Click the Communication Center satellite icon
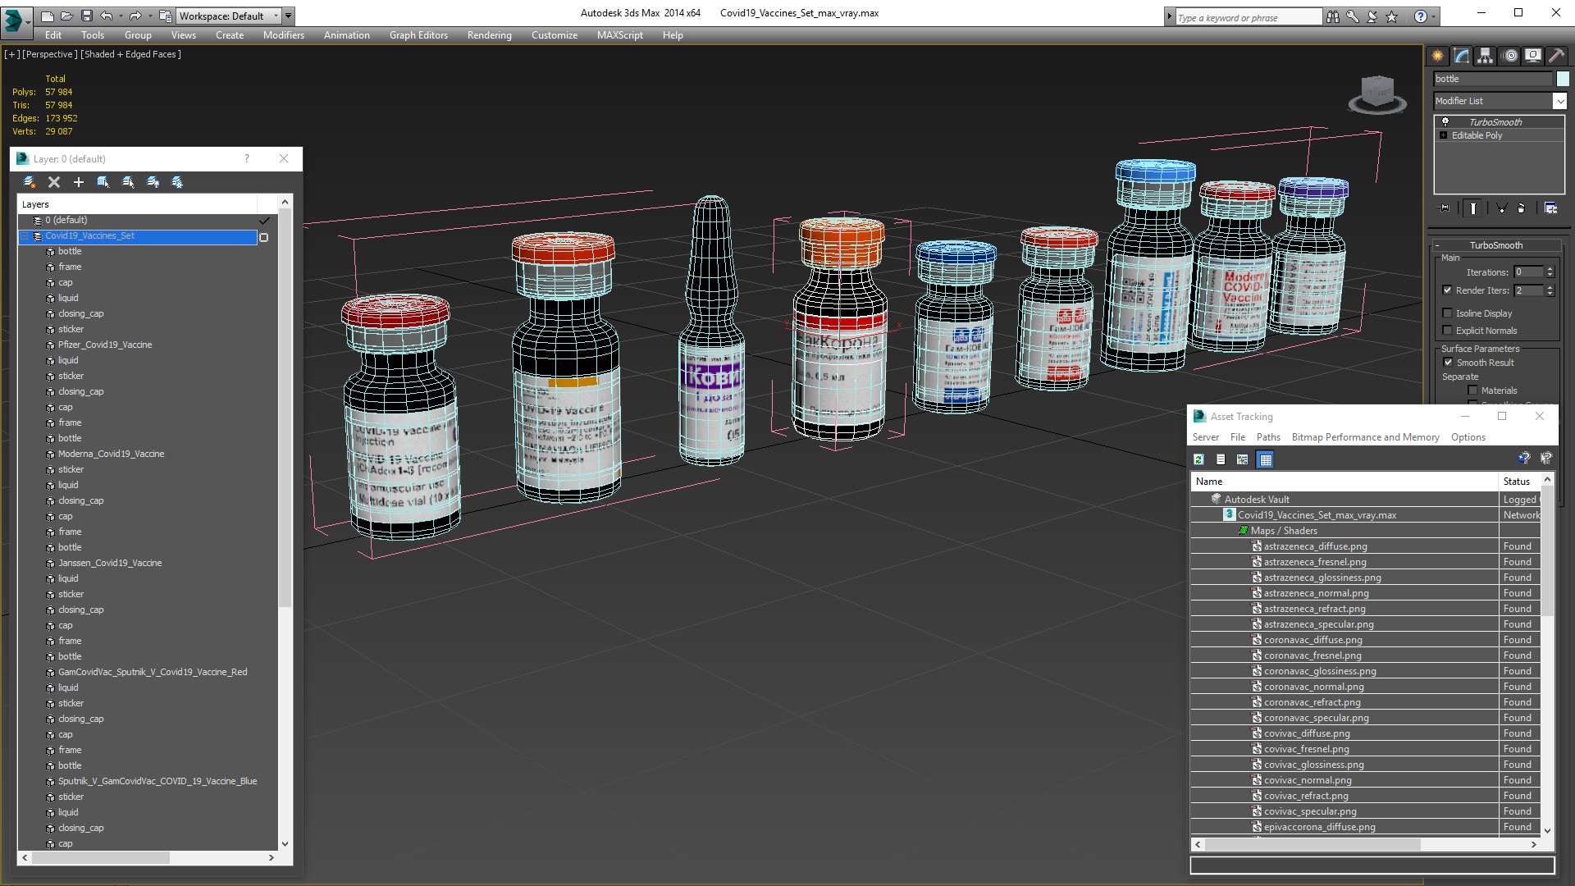The image size is (1575, 886). pos(1372,16)
